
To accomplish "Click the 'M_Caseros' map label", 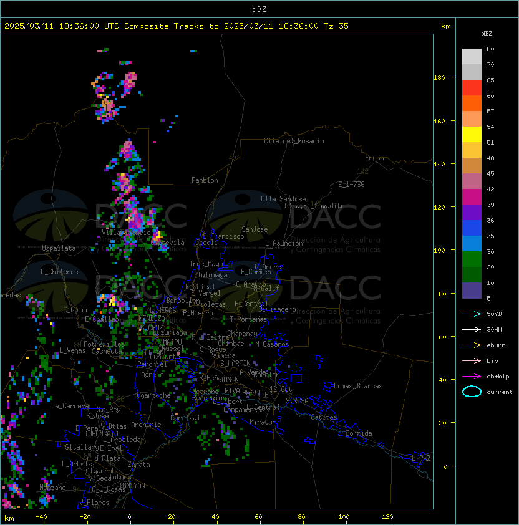I will pyautogui.click(x=272, y=344).
